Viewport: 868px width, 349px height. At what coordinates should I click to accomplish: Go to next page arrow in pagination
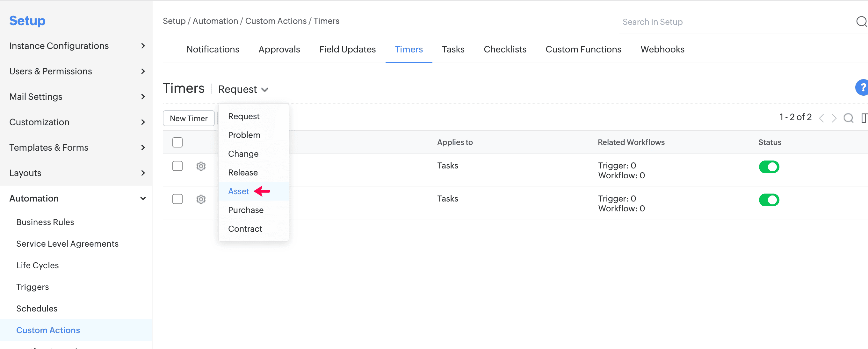[834, 118]
